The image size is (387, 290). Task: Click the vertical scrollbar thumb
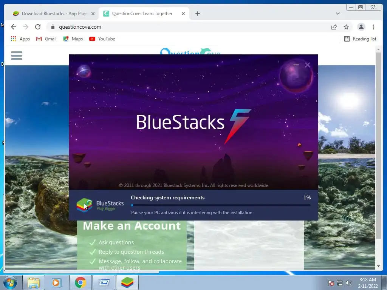pos(378,145)
